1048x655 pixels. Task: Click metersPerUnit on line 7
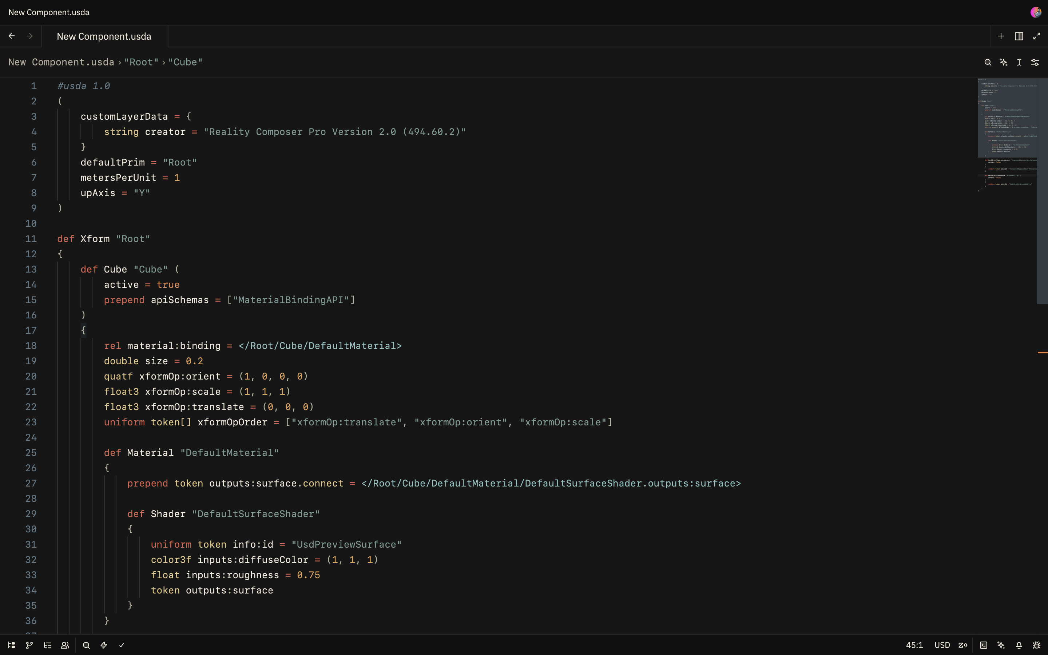click(118, 178)
